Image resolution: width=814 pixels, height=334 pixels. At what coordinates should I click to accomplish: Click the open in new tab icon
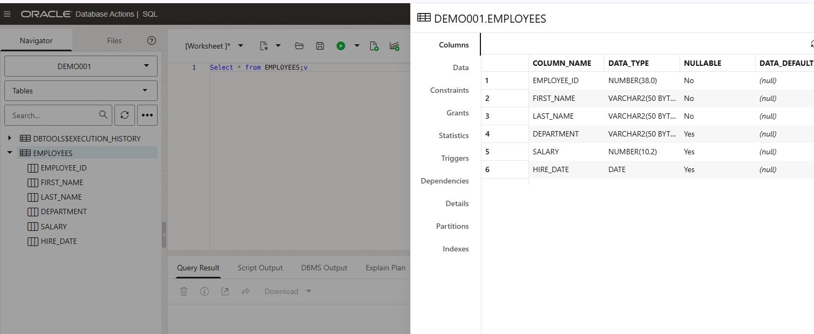point(225,291)
